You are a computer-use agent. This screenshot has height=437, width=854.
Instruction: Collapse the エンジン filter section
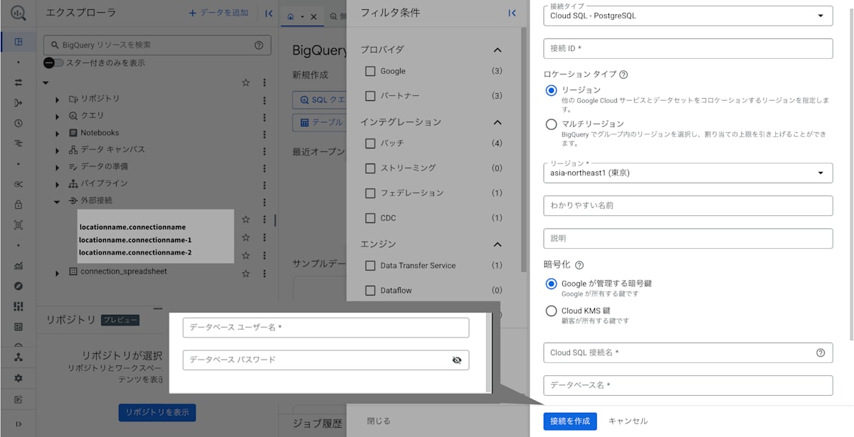497,244
